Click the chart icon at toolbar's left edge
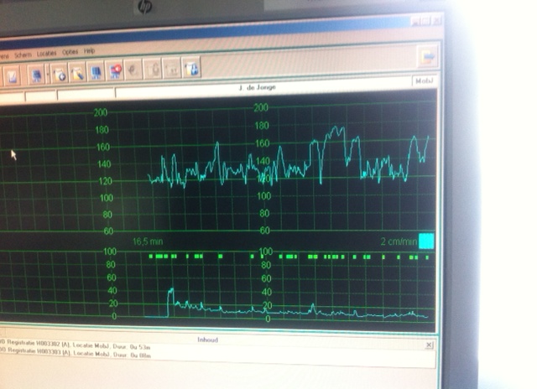The width and height of the screenshot is (537, 389). (13, 75)
